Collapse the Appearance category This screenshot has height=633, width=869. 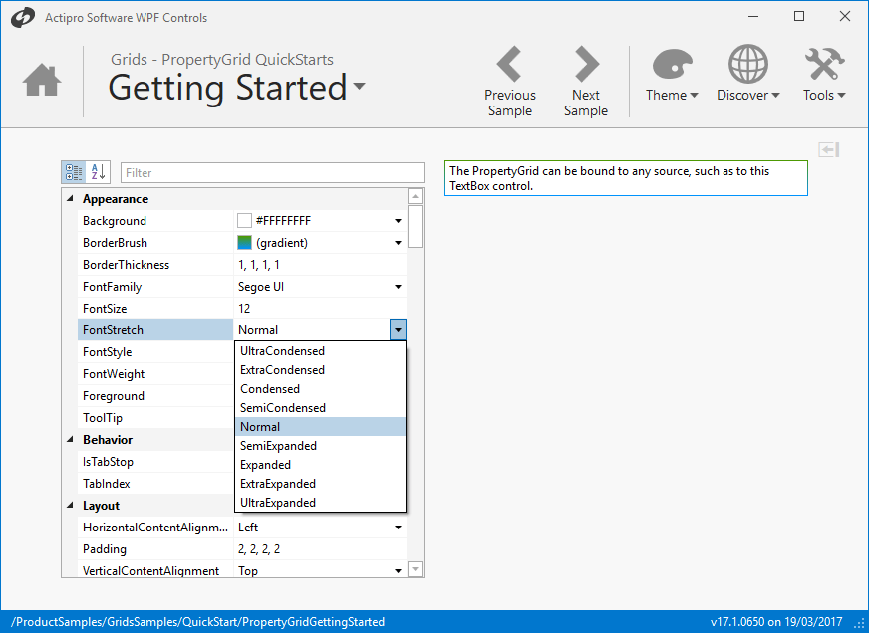pos(69,198)
